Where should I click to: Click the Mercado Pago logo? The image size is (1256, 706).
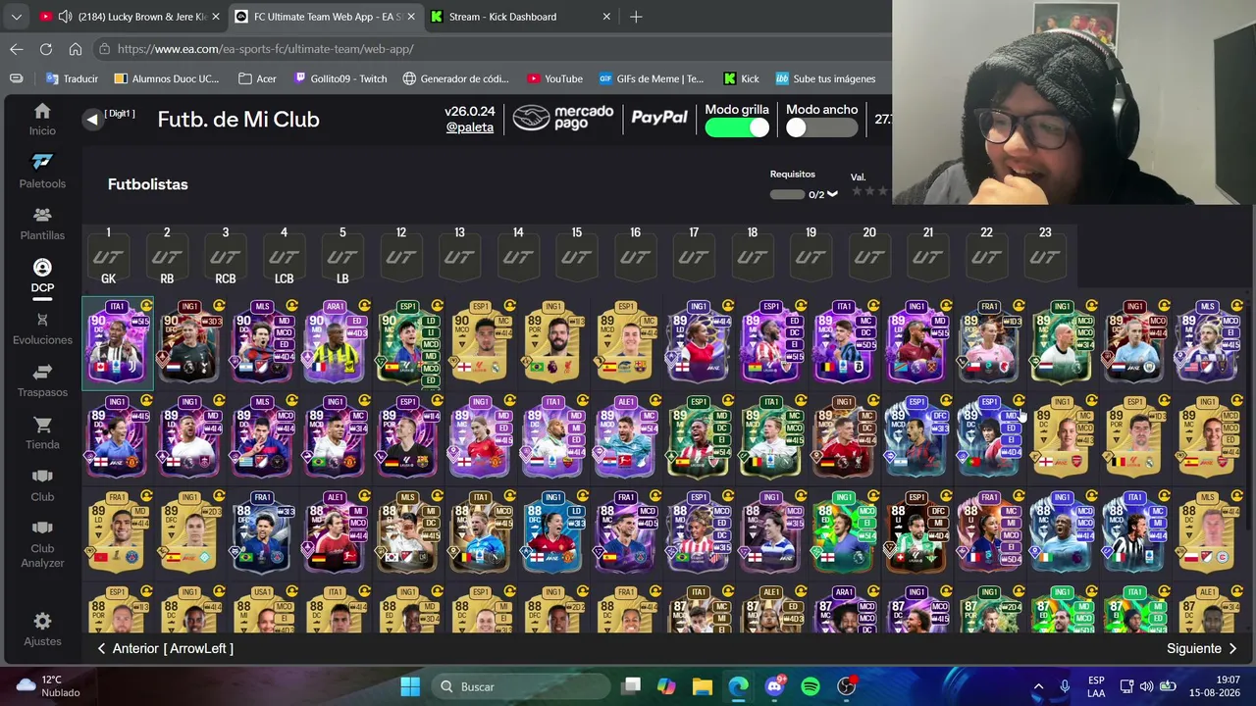(563, 118)
